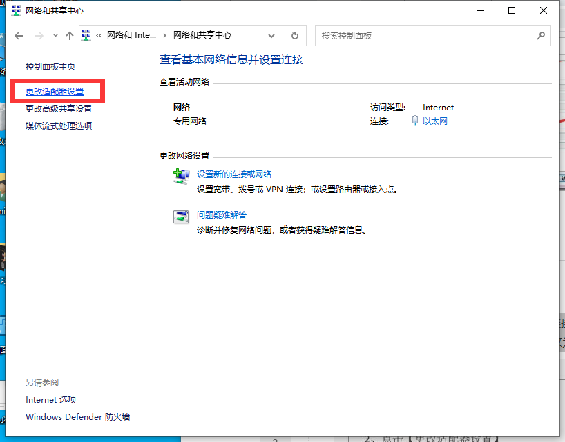The height and width of the screenshot is (442, 565).
Task: Click the Ethernet connection icon
Action: (414, 121)
